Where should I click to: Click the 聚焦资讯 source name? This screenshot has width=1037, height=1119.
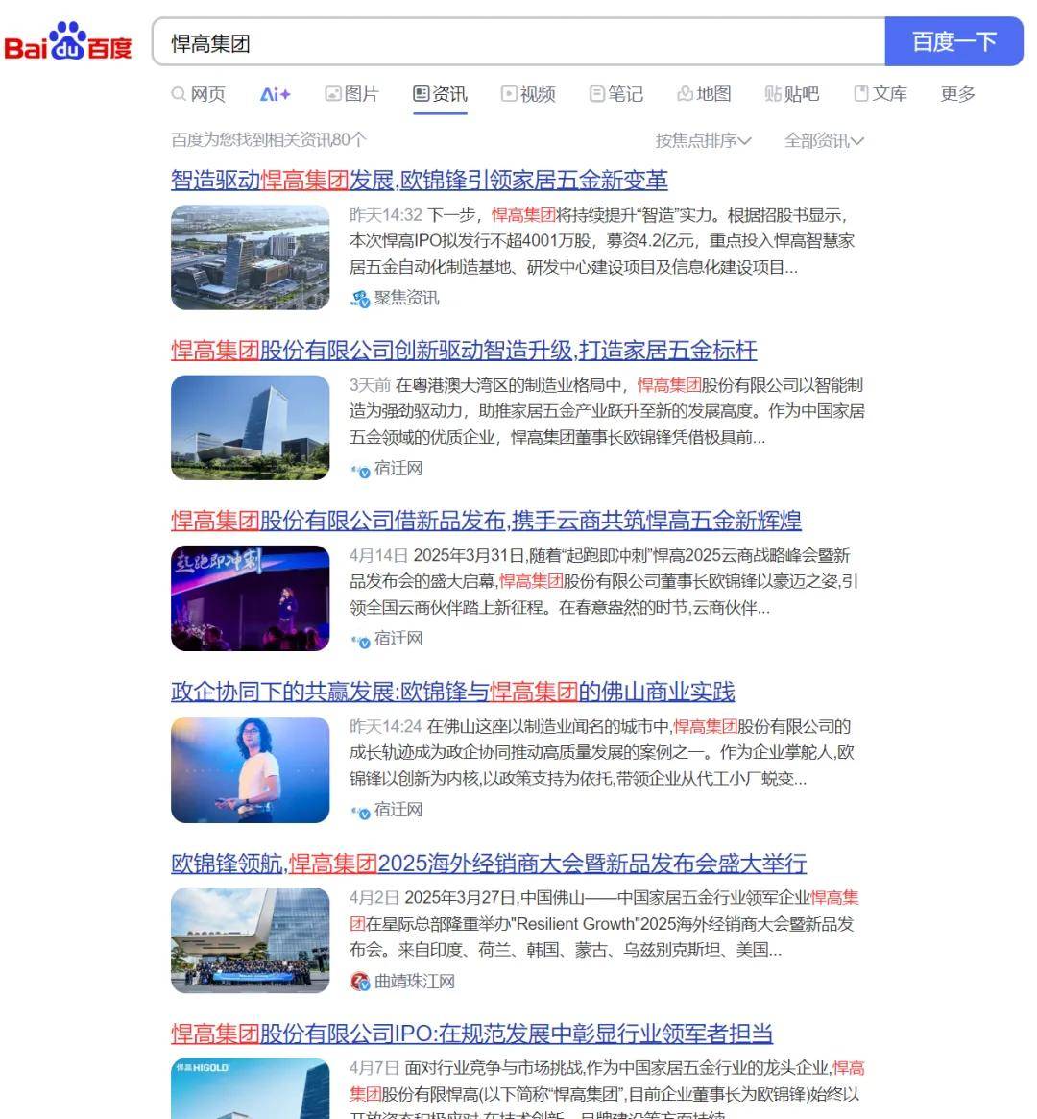pyautogui.click(x=406, y=298)
